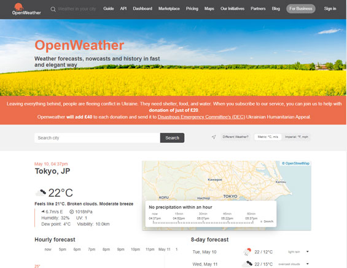Click 'Visibility: 10.0km' text

(93, 224)
